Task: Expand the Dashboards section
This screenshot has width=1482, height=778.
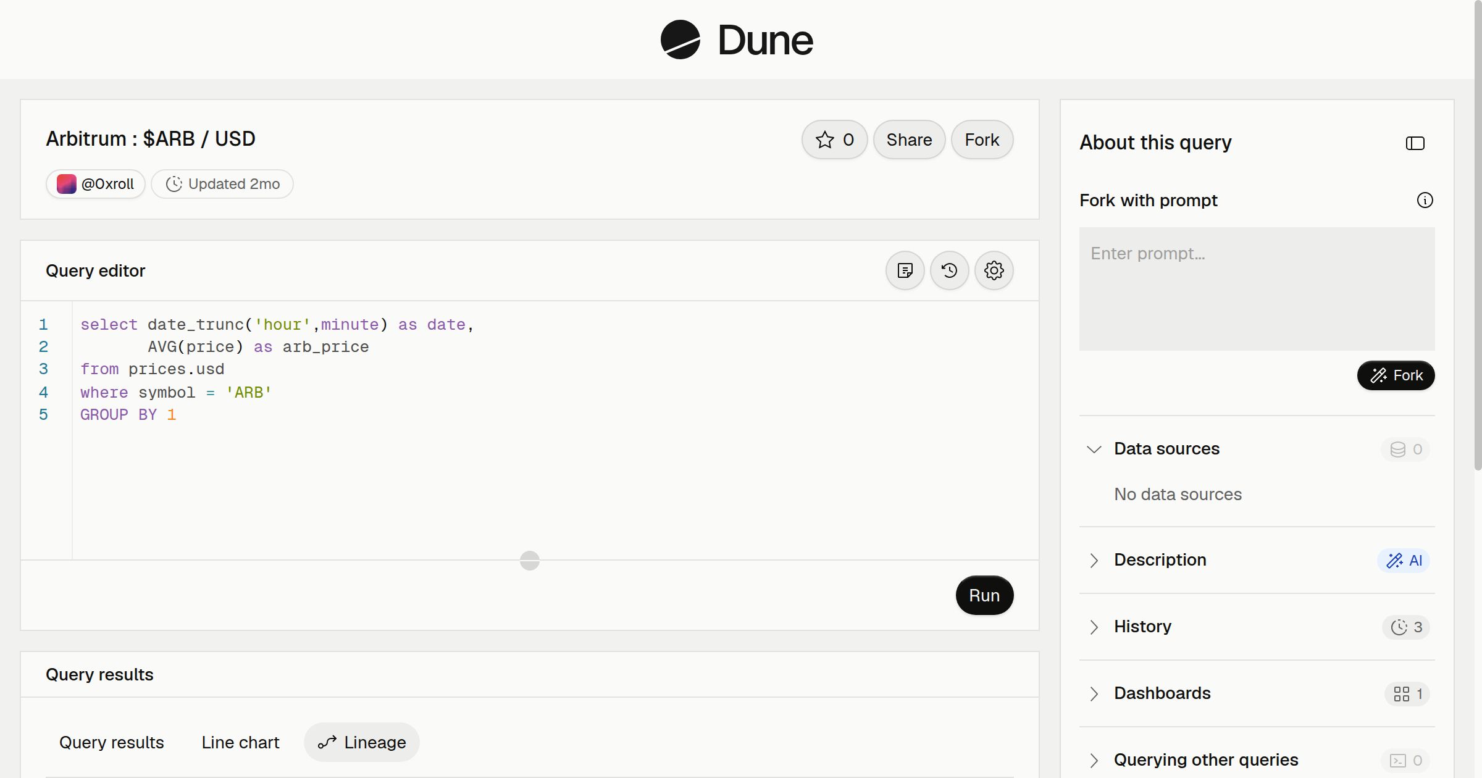Action: click(1094, 693)
